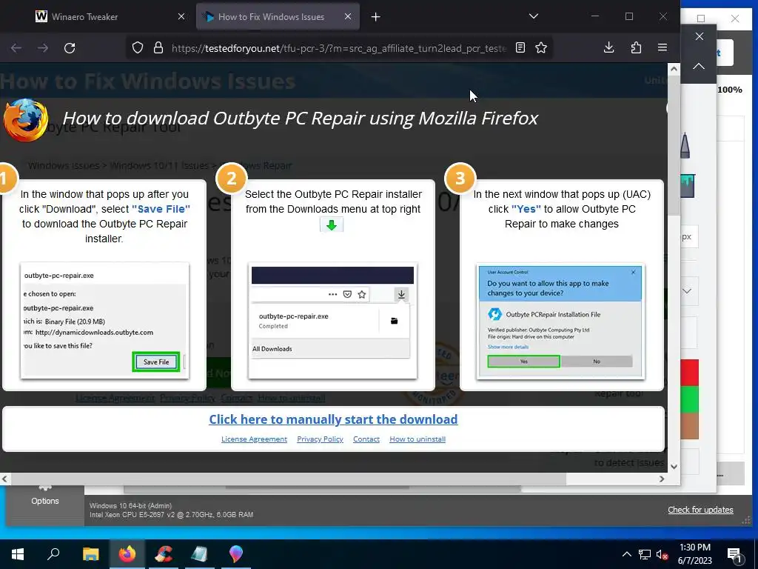The height and width of the screenshot is (569, 758).
Task: Click Check for updates link
Action: click(x=700, y=510)
